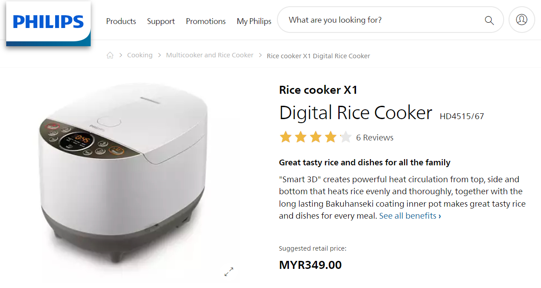The width and height of the screenshot is (541, 288).
Task: Open the See all benefits link
Action: point(408,216)
